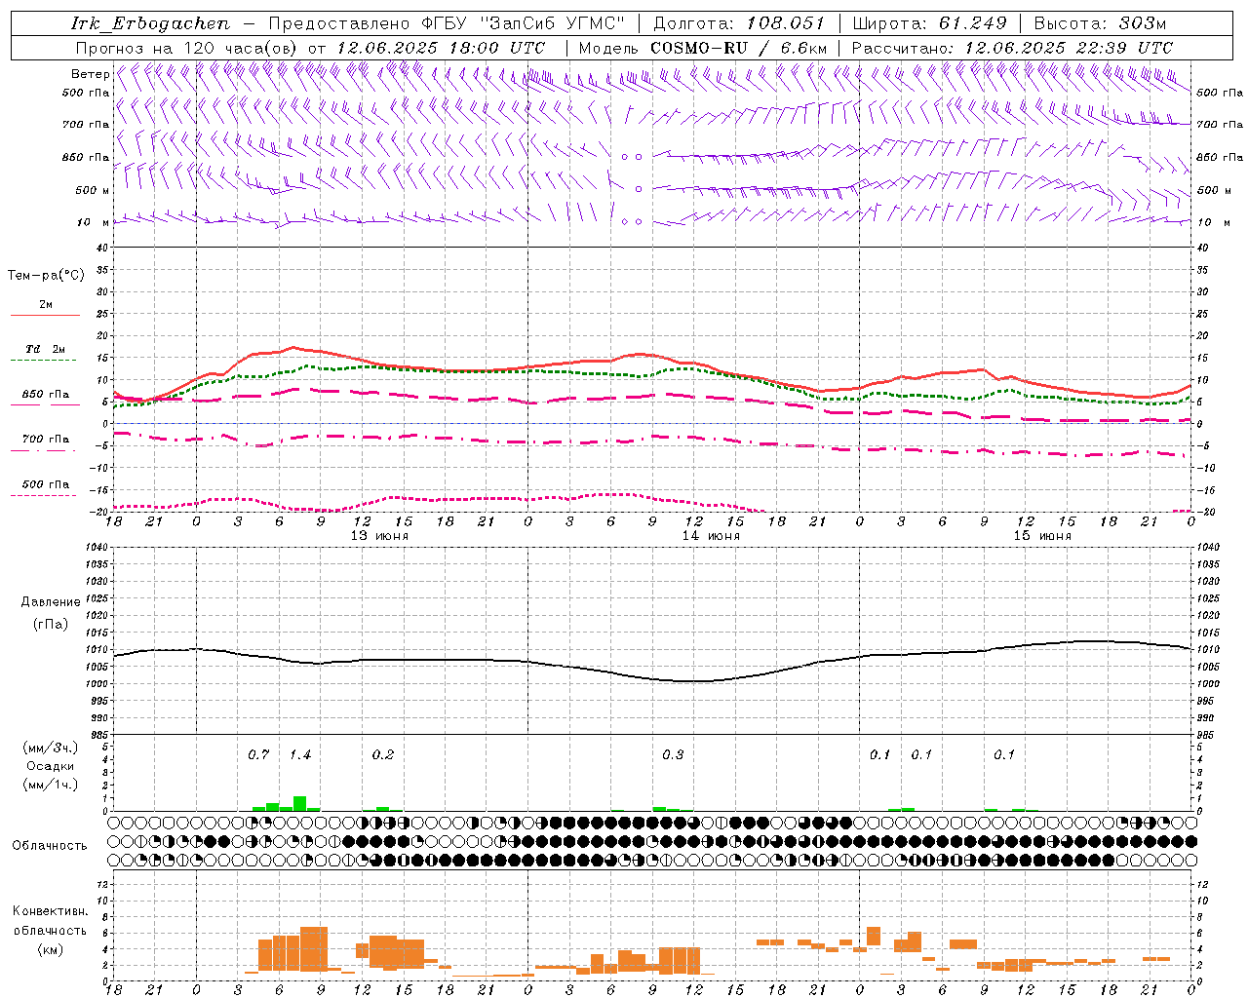
Task: Click '700 гПа' temperature legend entry
Action: 46,443
